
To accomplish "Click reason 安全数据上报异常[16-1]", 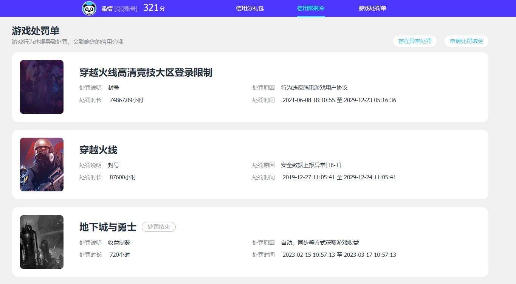I will click(x=311, y=165).
